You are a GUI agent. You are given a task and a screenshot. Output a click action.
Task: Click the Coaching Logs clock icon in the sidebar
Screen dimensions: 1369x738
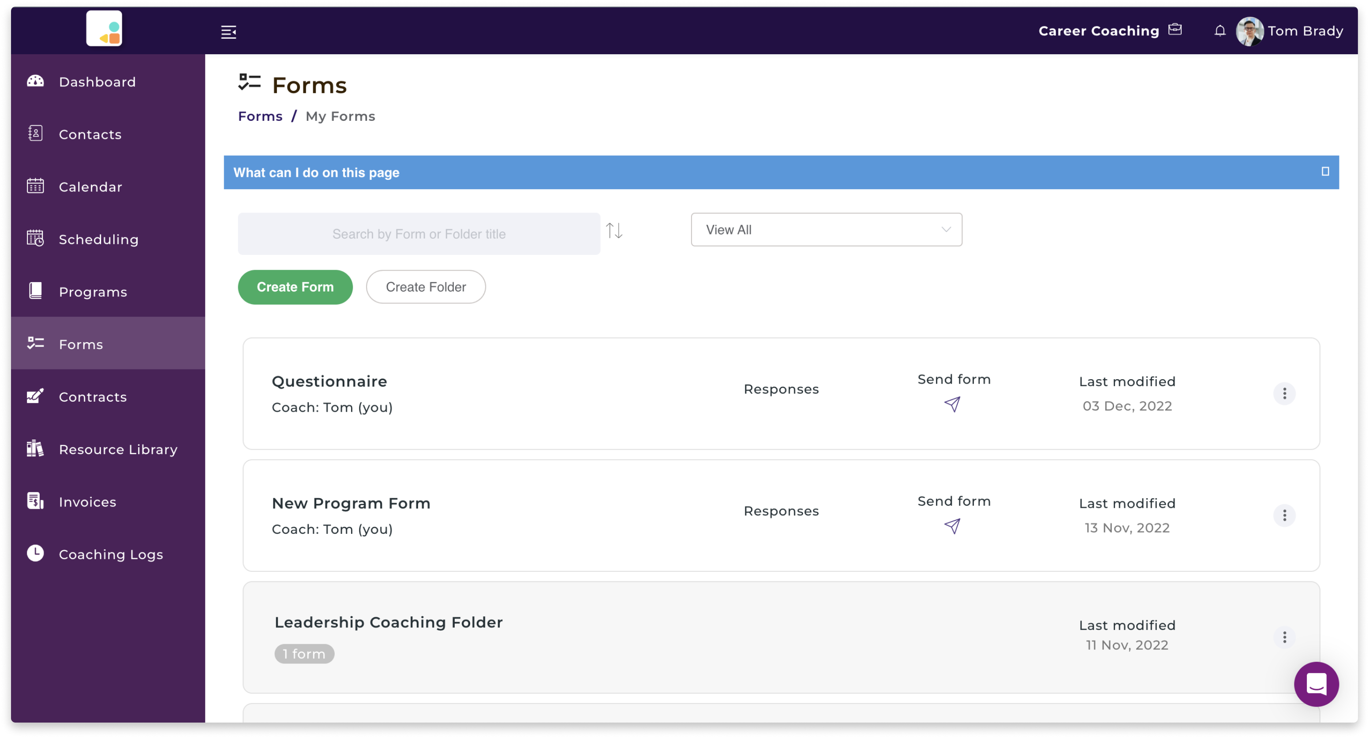pos(36,554)
